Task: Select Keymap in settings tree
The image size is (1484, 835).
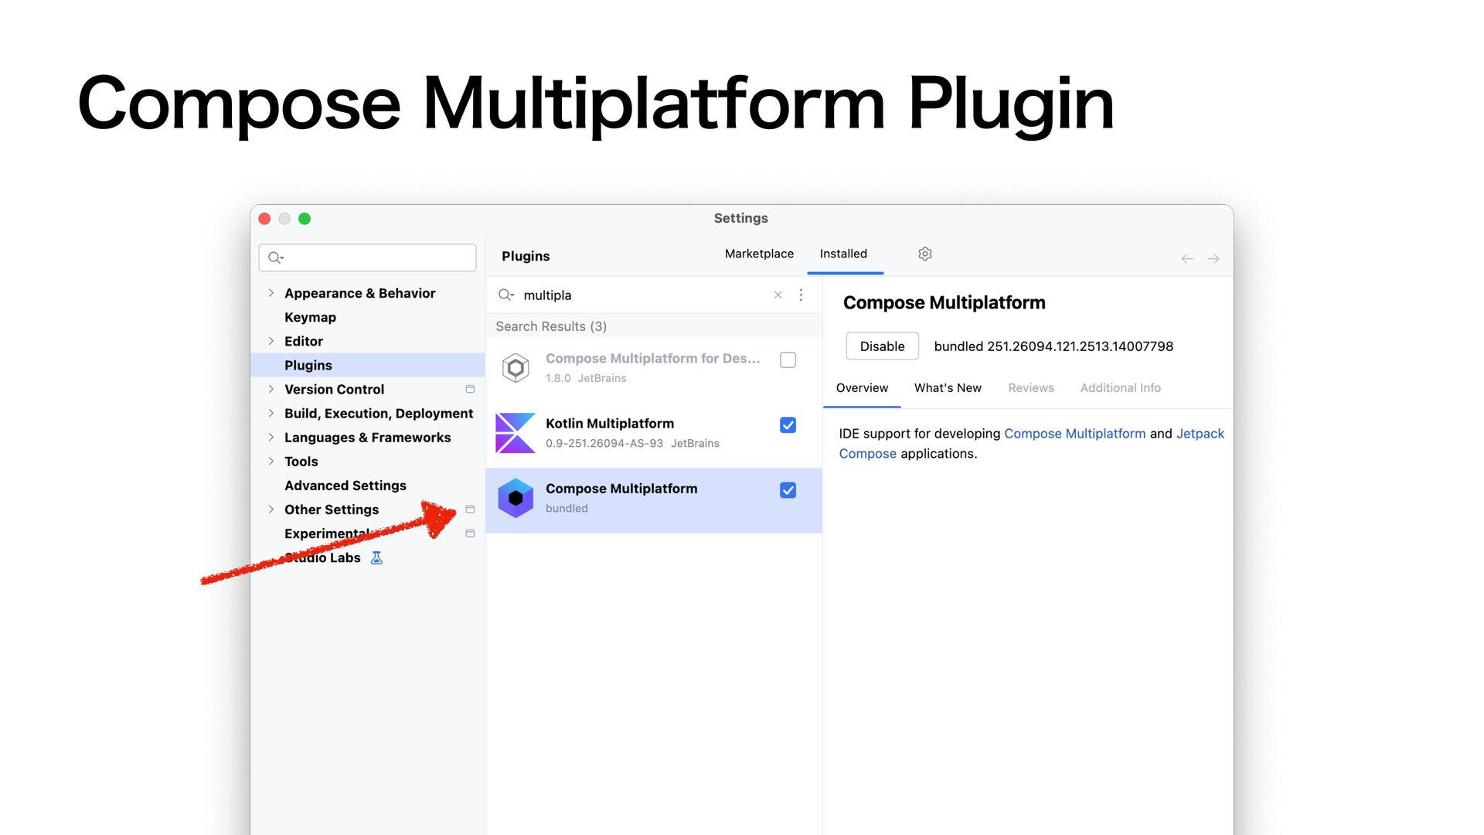Action: tap(368, 317)
